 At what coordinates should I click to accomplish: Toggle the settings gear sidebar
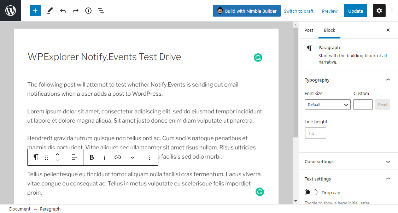[x=379, y=11]
